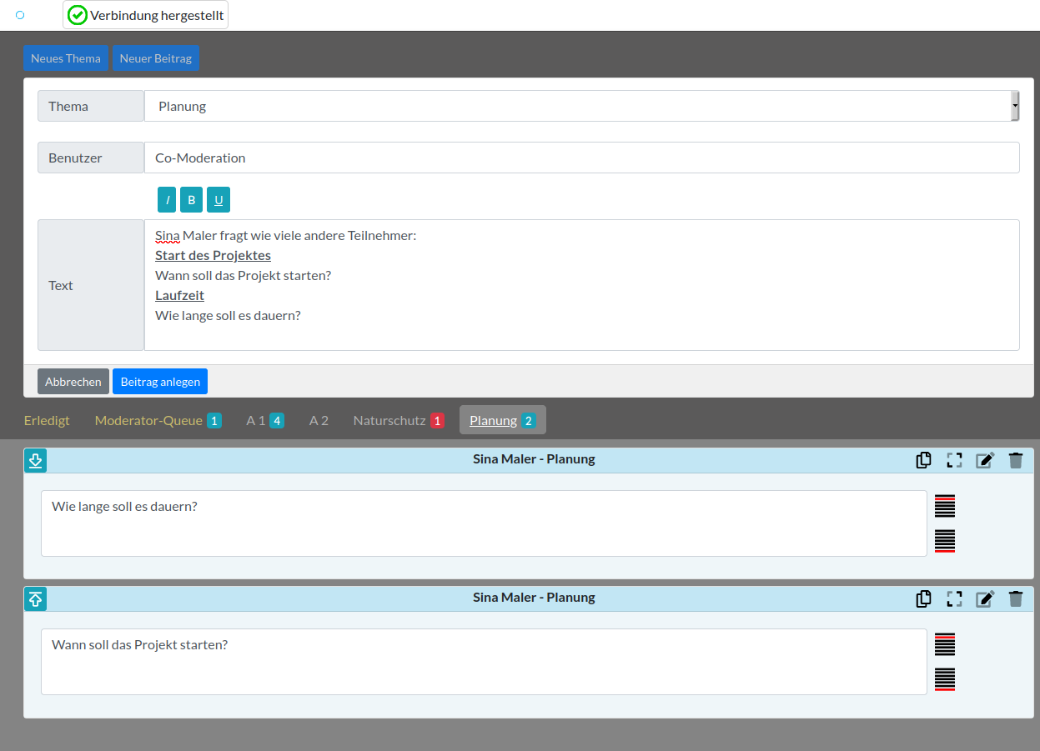Viewport: 1040px width, 751px height.
Task: Toggle underline formatting
Action: (x=218, y=200)
